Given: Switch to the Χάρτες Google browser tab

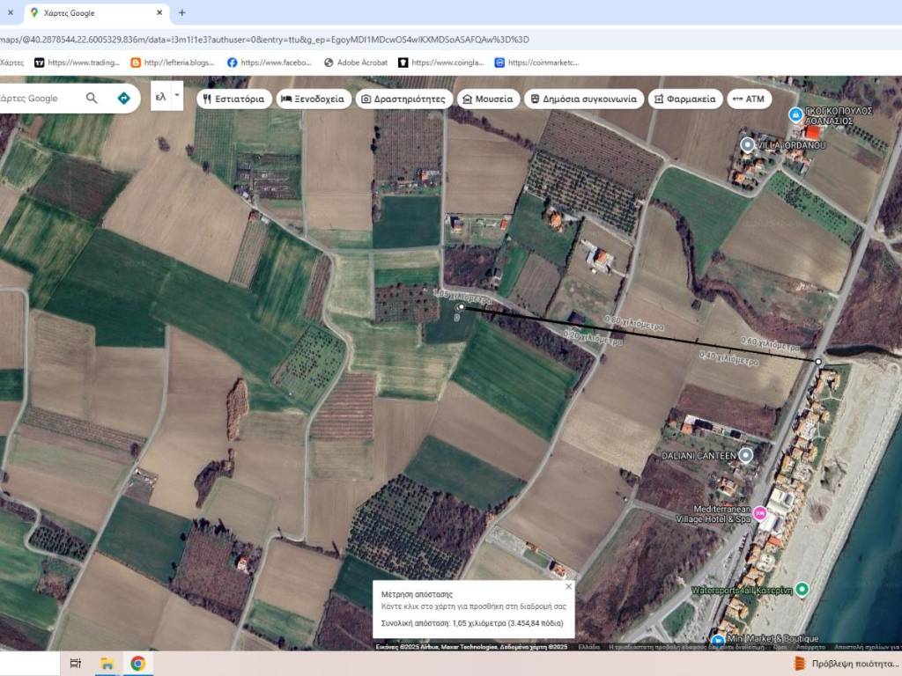Looking at the screenshot, I should point(88,13).
